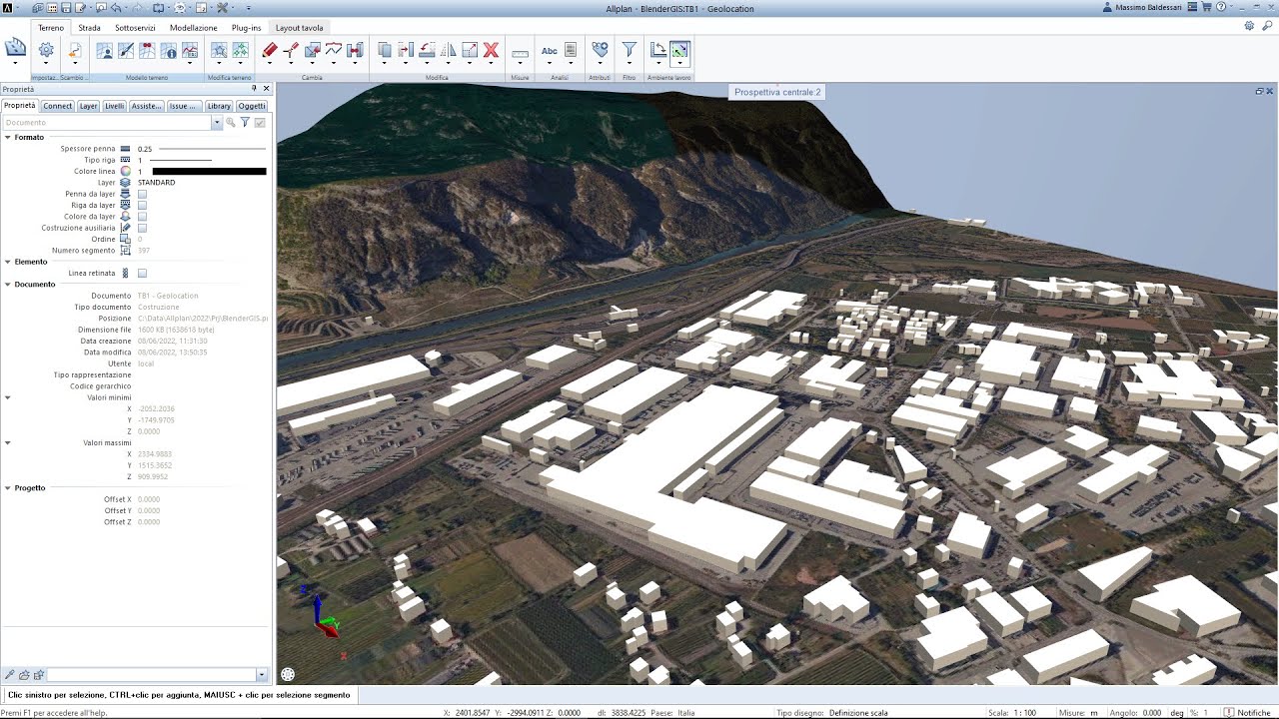Pin the Proprietà panel
This screenshot has width=1279, height=719.
coord(254,89)
